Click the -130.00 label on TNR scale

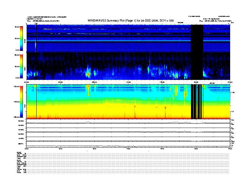(x=17, y=86)
